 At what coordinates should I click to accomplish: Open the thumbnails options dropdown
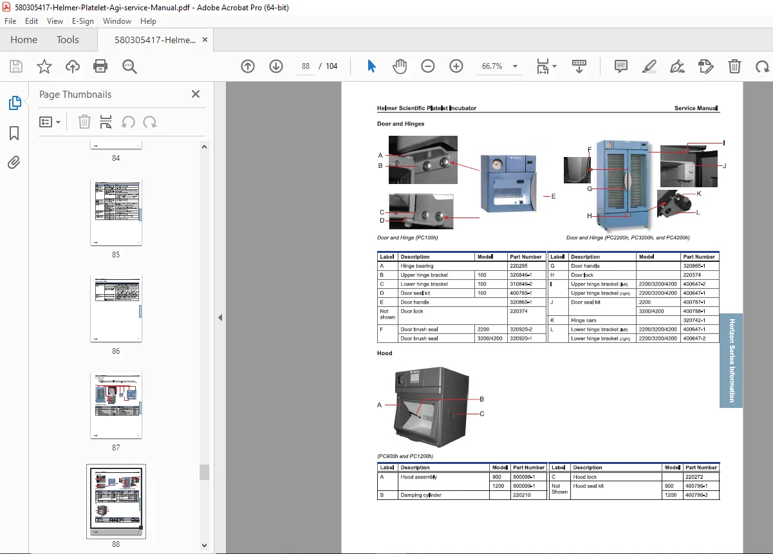click(x=50, y=122)
